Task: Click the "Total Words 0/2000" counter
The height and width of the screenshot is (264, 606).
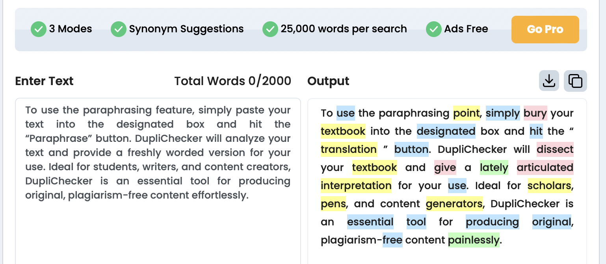Action: (233, 81)
